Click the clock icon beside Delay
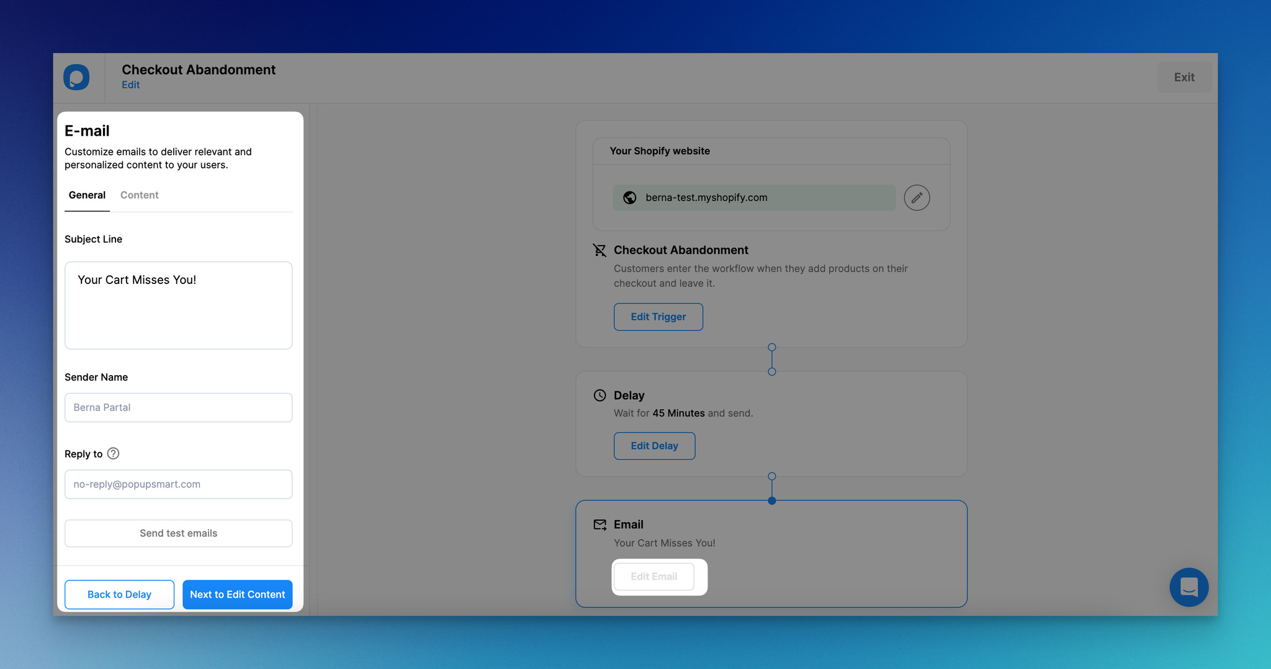Viewport: 1271px width, 669px height. [x=600, y=396]
